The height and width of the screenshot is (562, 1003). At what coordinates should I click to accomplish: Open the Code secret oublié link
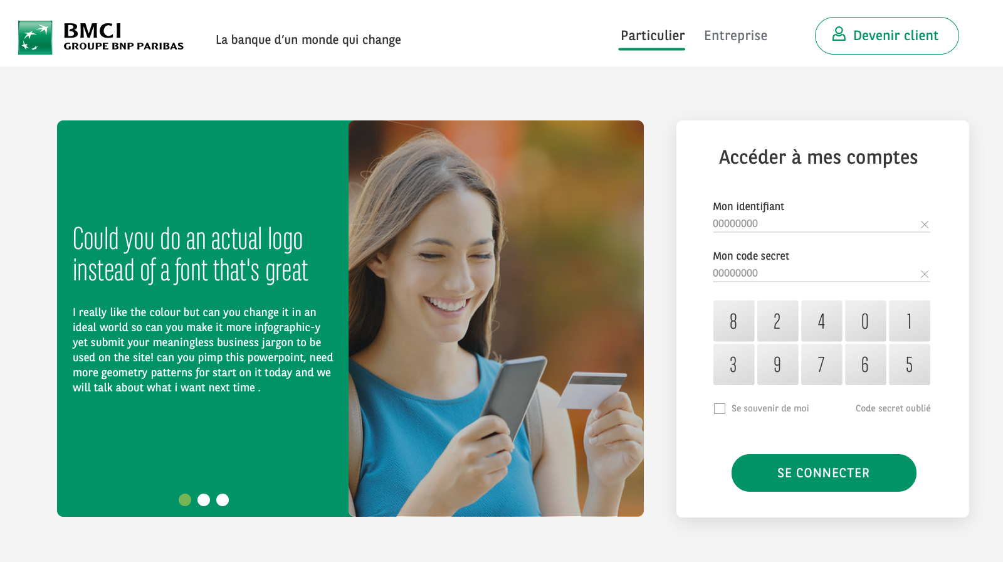(893, 408)
